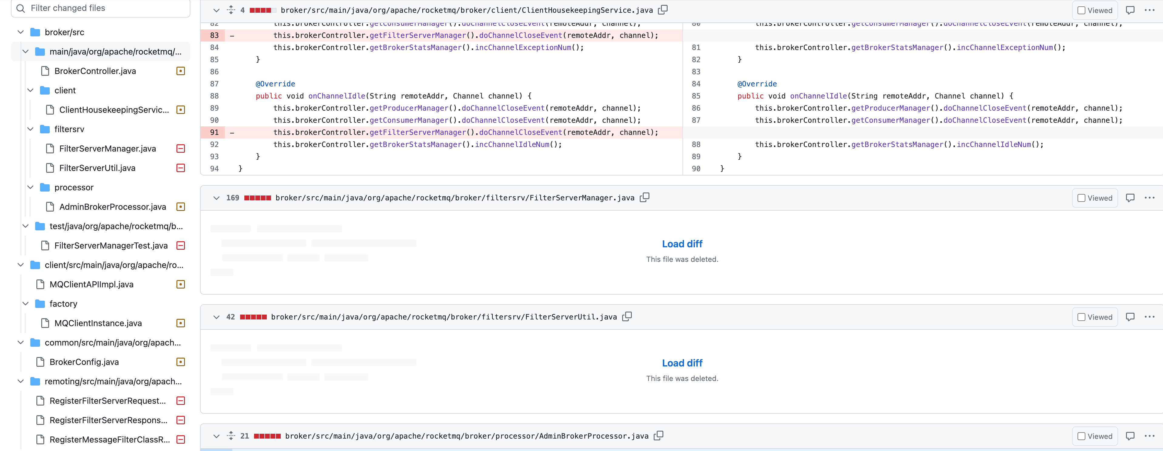Click deleted status icon for FilterServerManagerTest.java
The width and height of the screenshot is (1163, 451).
(x=181, y=246)
